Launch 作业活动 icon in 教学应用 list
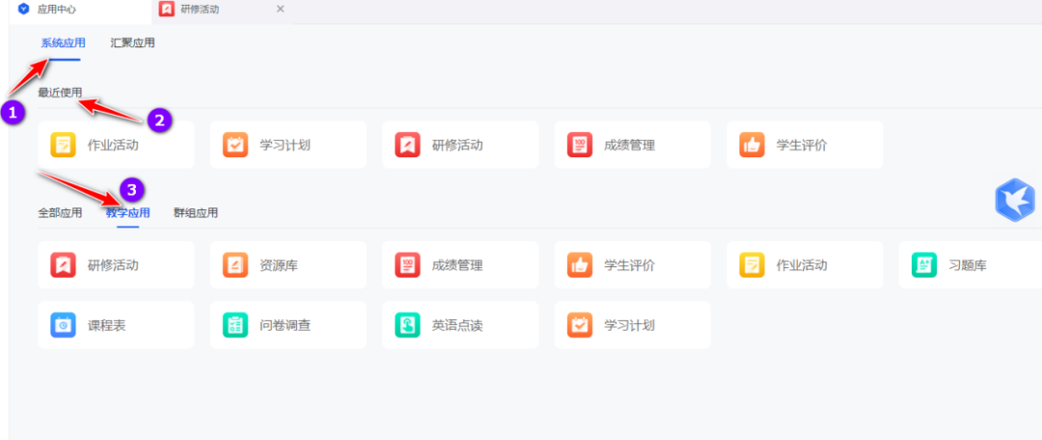Screen dimensions: 1042x440 point(752,265)
